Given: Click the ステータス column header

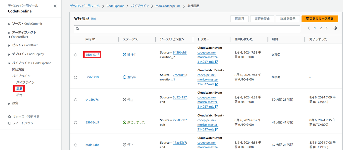Looking at the screenshot, I should tap(130, 39).
